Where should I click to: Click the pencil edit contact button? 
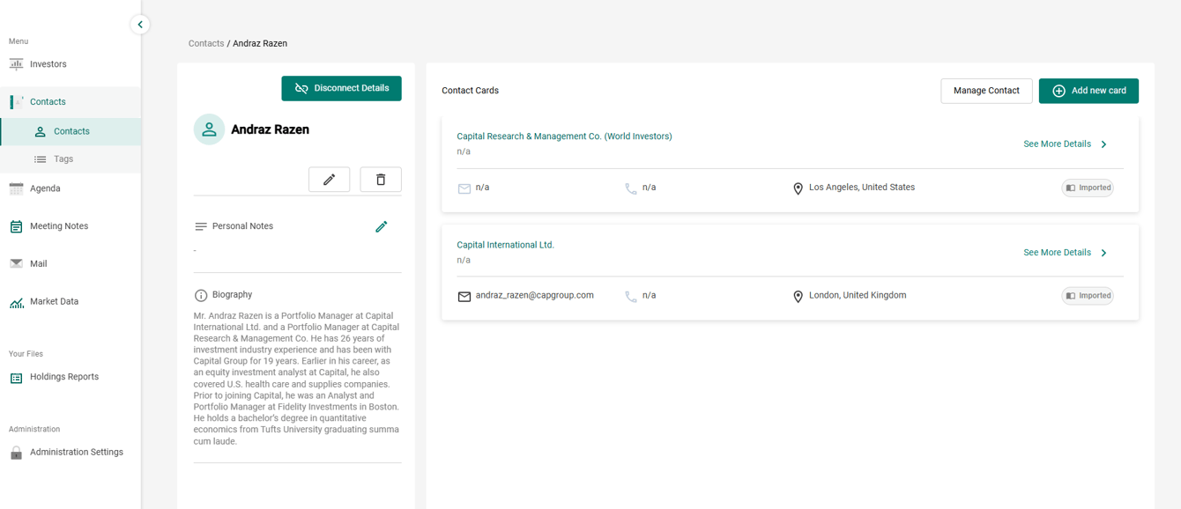(329, 180)
